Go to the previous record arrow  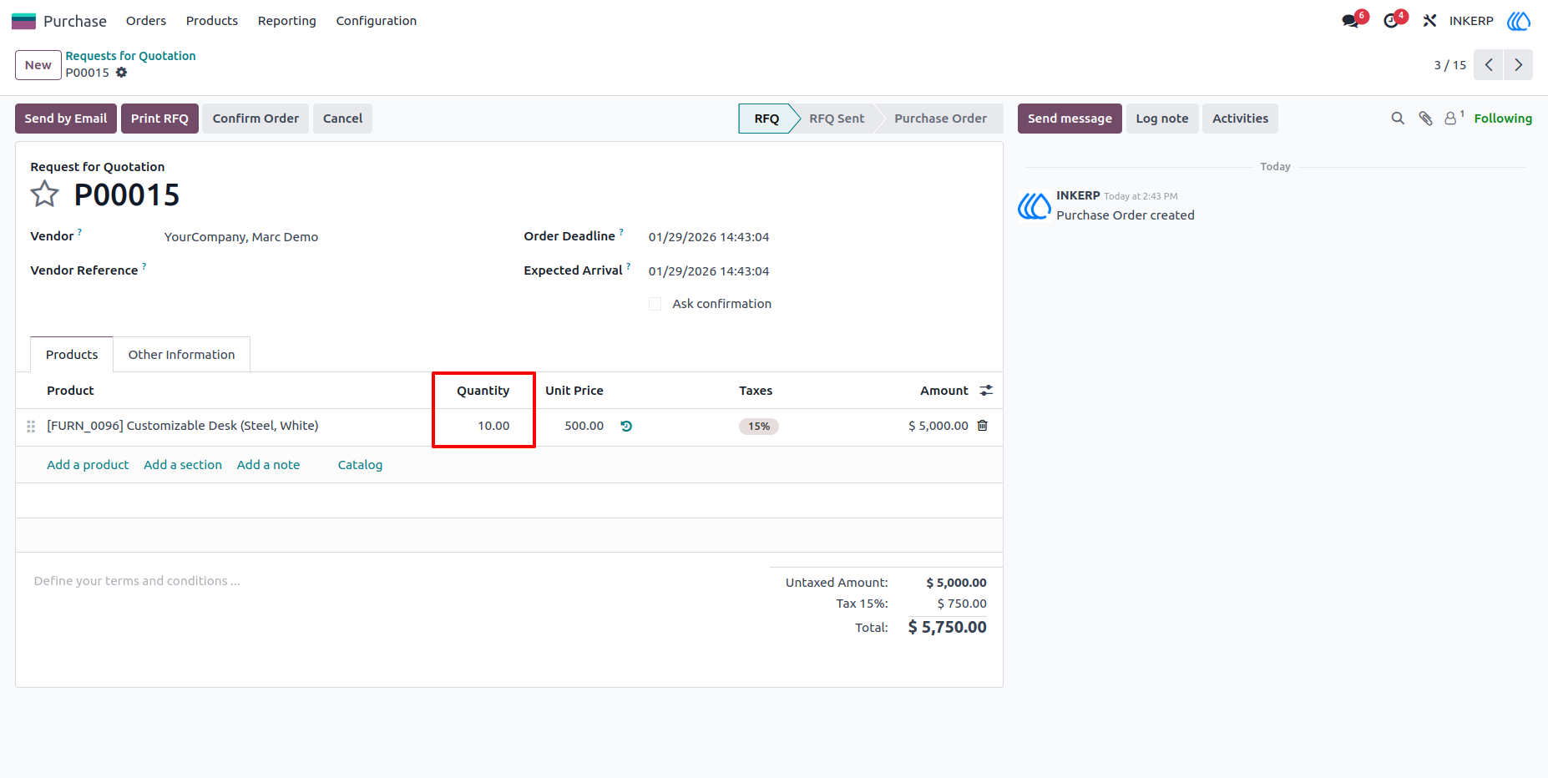pos(1489,65)
